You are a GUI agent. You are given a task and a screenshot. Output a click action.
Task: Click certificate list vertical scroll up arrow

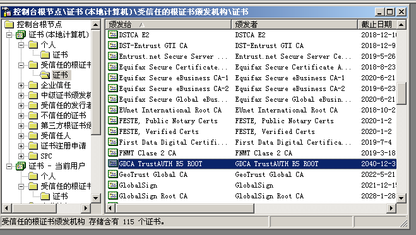(x=401, y=25)
